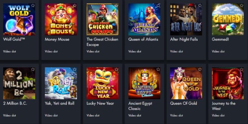The height and width of the screenshot is (124, 248).
Task: Select the Yak, Yeti and Roll thumbnail
Action: point(61,83)
